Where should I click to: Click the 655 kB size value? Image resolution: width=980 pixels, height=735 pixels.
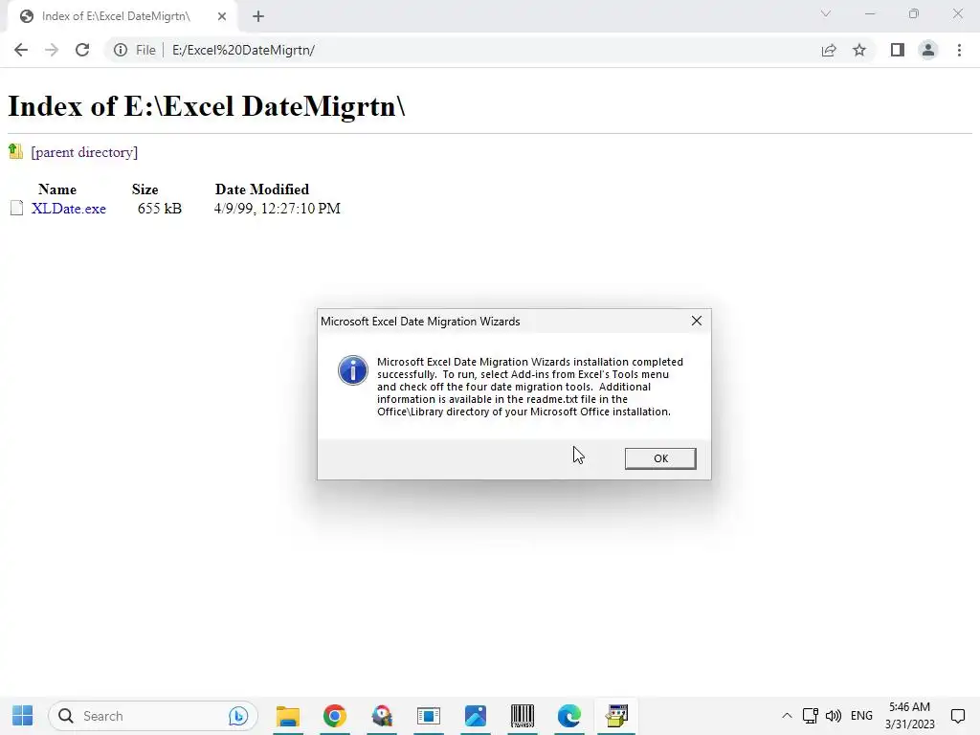click(160, 208)
